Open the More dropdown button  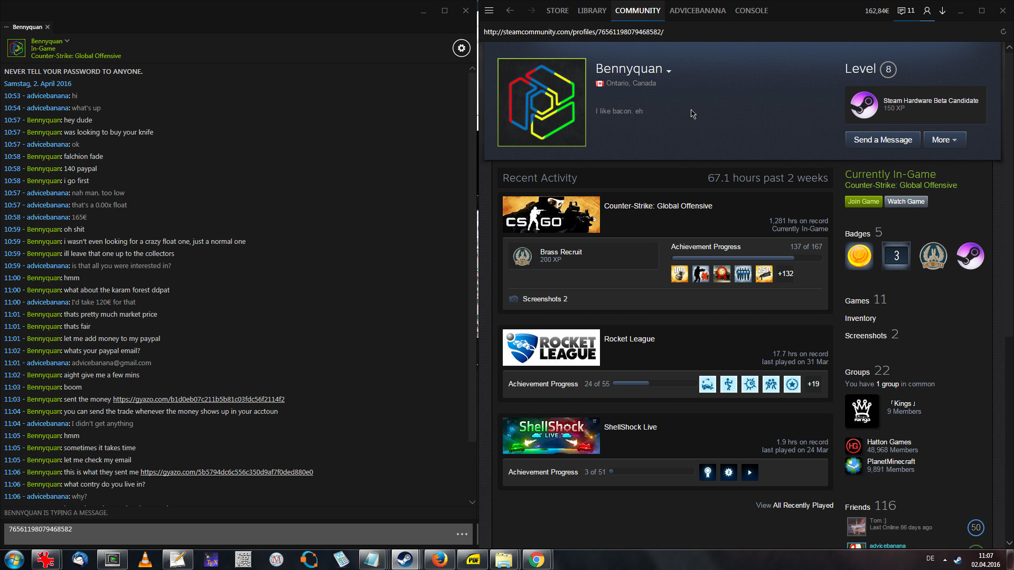[944, 140]
